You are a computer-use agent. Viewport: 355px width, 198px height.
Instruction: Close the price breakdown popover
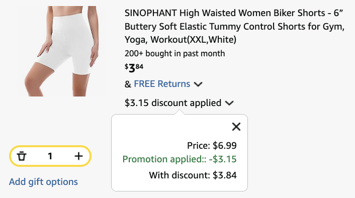(236, 127)
